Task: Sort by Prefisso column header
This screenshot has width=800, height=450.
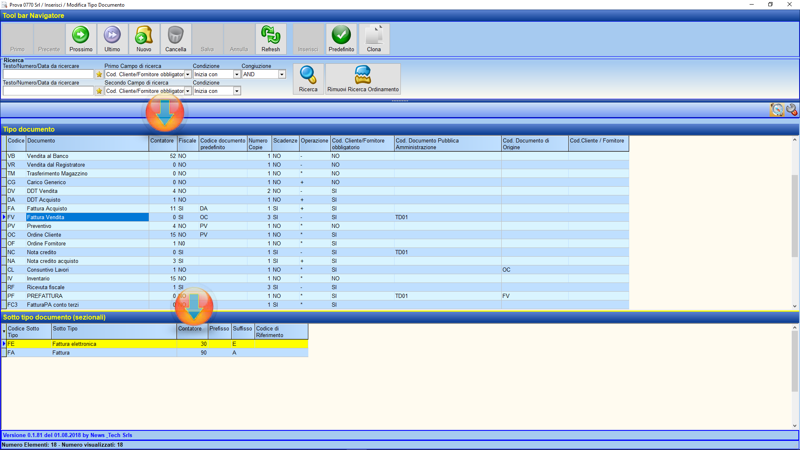Action: click(220, 332)
